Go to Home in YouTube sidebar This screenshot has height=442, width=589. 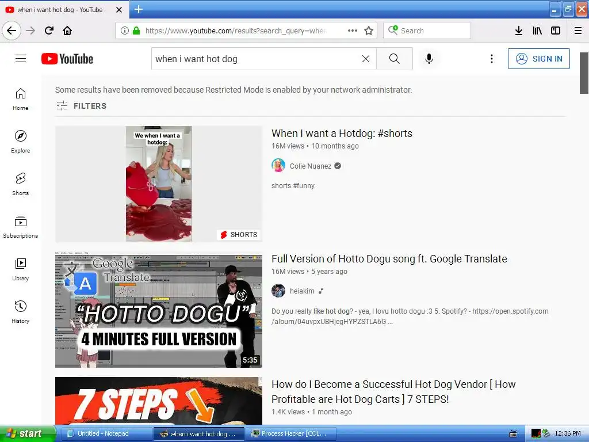point(20,99)
